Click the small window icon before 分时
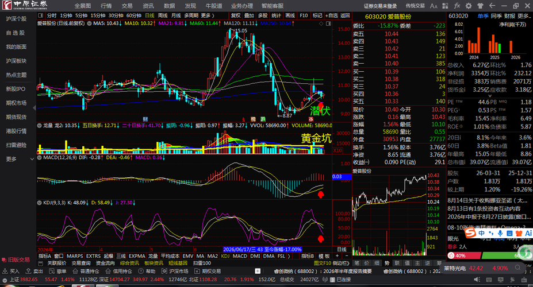533x287 pixels. pos(41,15)
